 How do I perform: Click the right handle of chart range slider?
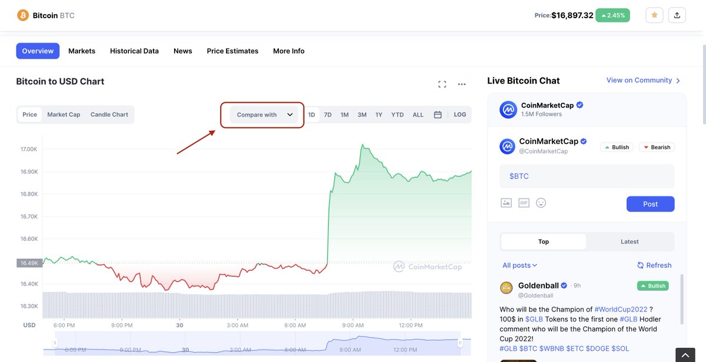coord(461,343)
